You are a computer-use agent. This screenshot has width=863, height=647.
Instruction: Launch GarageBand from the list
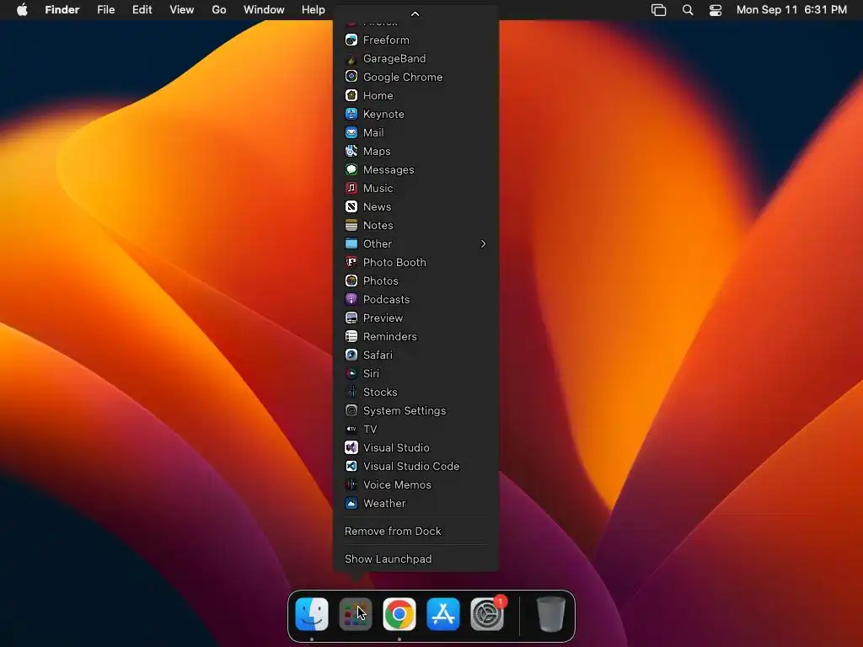click(x=415, y=58)
